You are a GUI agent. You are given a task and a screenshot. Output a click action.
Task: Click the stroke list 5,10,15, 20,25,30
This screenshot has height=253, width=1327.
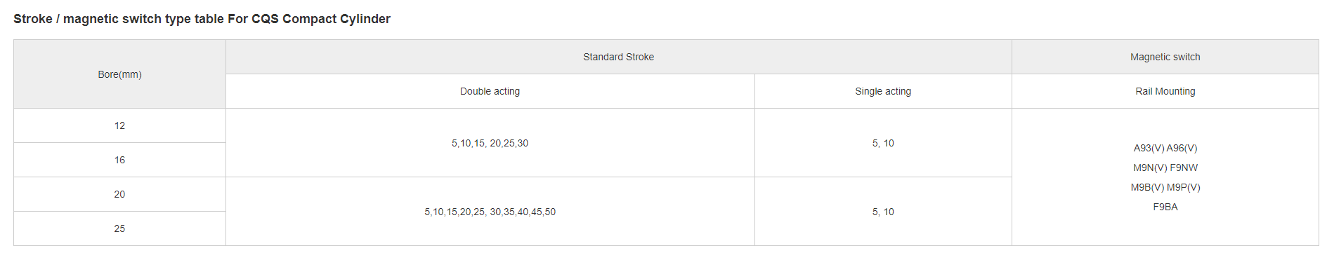click(x=490, y=143)
